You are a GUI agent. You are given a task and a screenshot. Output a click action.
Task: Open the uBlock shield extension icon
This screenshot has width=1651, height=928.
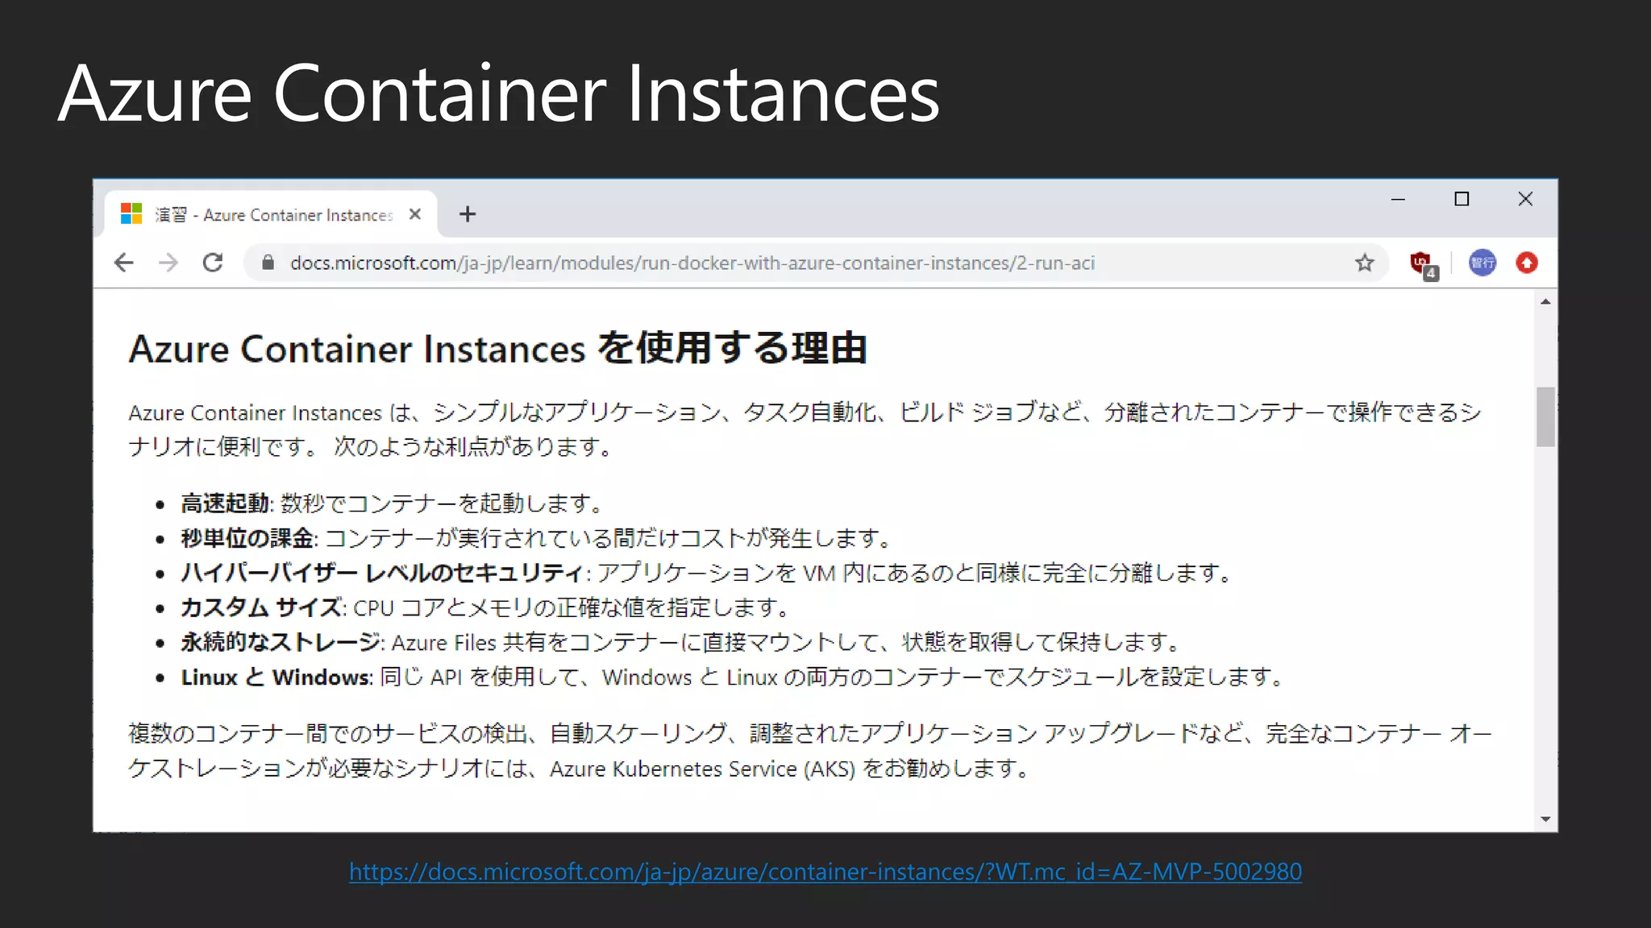click(x=1422, y=264)
